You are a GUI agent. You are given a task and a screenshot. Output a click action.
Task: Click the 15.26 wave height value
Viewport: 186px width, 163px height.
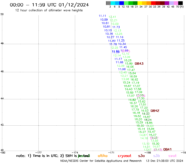[128, 60]
